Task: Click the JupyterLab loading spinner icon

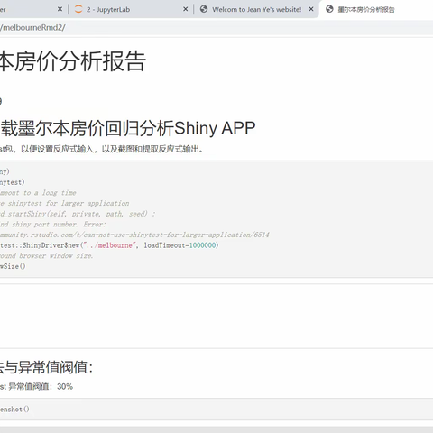Action: click(78, 9)
